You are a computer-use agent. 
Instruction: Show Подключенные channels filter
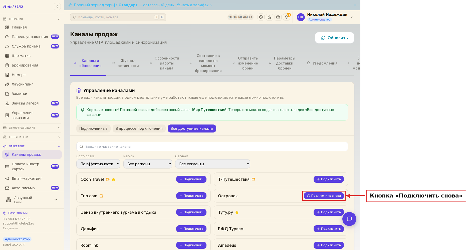pos(93,128)
